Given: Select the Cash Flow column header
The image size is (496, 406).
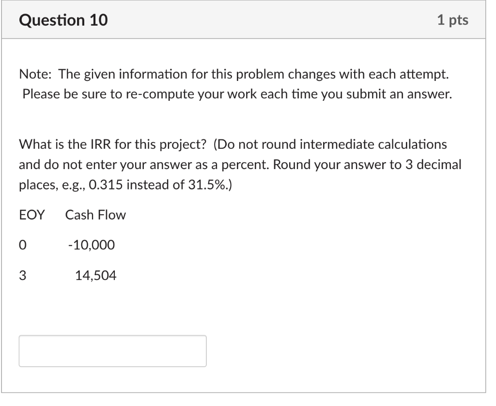Looking at the screenshot, I should pyautogui.click(x=95, y=215).
